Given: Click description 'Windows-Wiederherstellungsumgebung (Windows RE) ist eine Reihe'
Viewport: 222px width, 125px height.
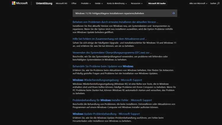Looking at the screenshot, I should [x=124, y=89].
